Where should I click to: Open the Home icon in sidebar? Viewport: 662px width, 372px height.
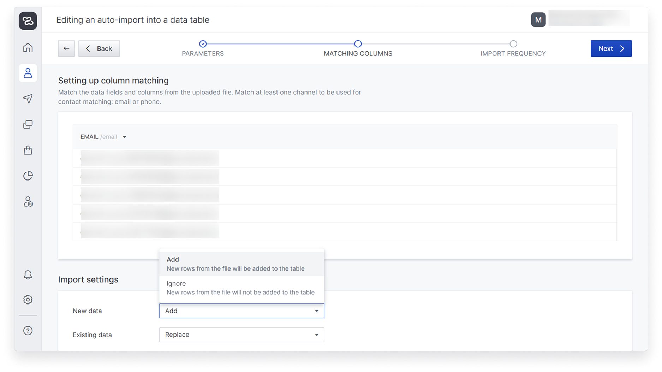tap(28, 47)
